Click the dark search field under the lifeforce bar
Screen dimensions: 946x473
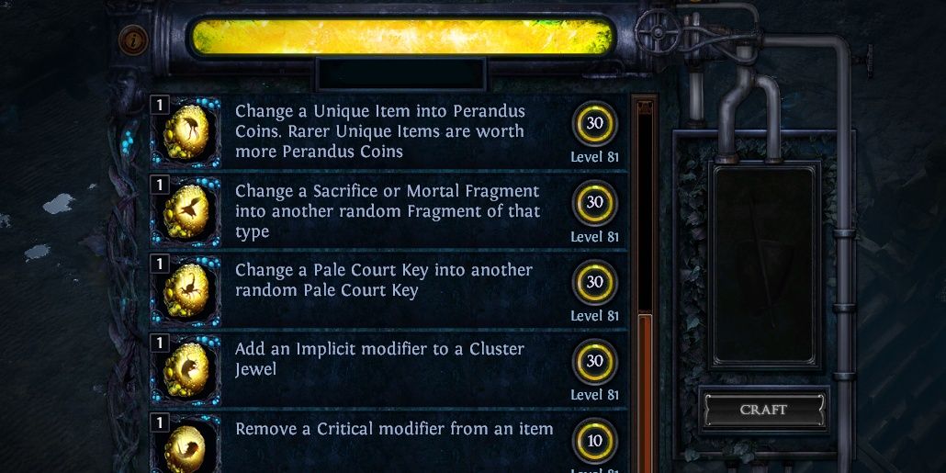pos(400,74)
